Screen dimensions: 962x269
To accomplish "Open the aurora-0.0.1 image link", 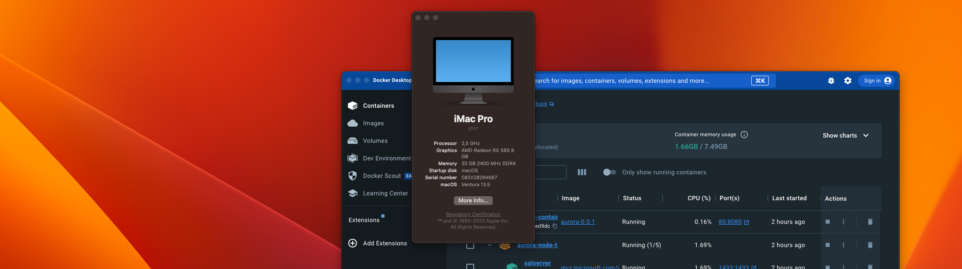I will (578, 222).
